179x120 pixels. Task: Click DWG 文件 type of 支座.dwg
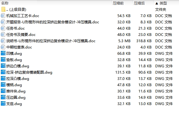click(x=164, y=104)
